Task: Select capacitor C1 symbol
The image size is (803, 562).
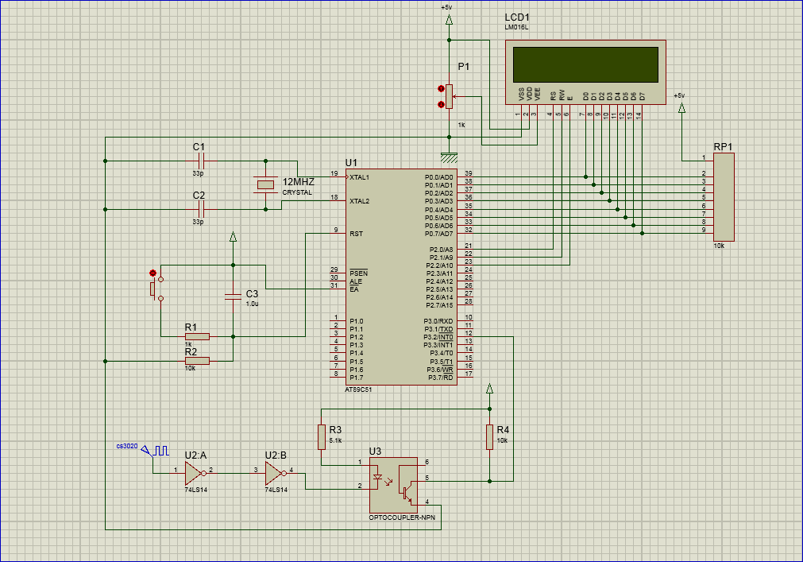Action: click(x=201, y=161)
